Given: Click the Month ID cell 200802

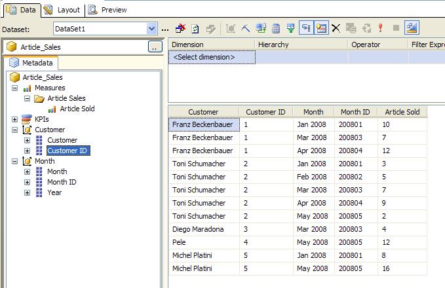Looking at the screenshot, I should click(x=356, y=177).
